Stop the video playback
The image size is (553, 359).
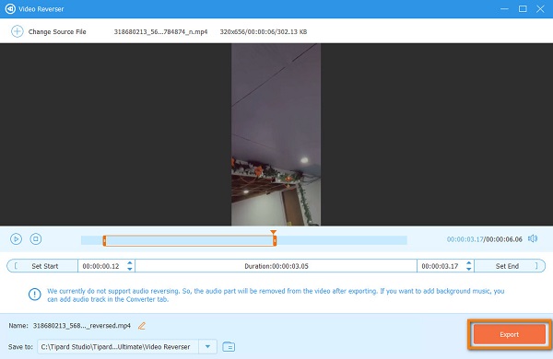tap(36, 238)
